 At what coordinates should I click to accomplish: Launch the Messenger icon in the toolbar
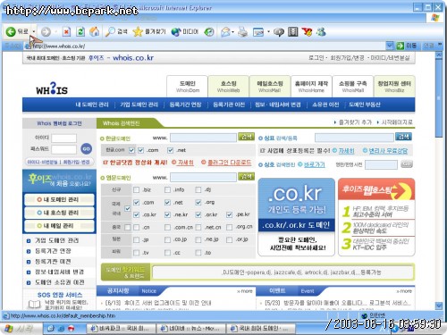point(321,31)
